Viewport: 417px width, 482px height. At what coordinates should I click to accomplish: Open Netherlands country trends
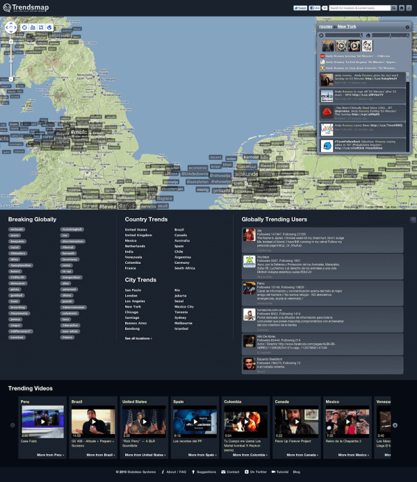pos(135,246)
